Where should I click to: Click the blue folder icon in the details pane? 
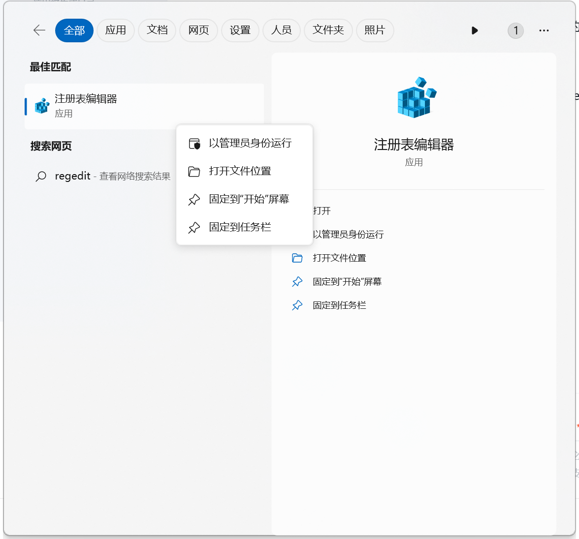[x=297, y=258]
